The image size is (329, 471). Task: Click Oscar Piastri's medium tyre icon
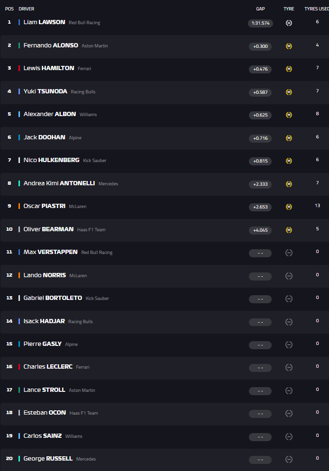tap(289, 207)
